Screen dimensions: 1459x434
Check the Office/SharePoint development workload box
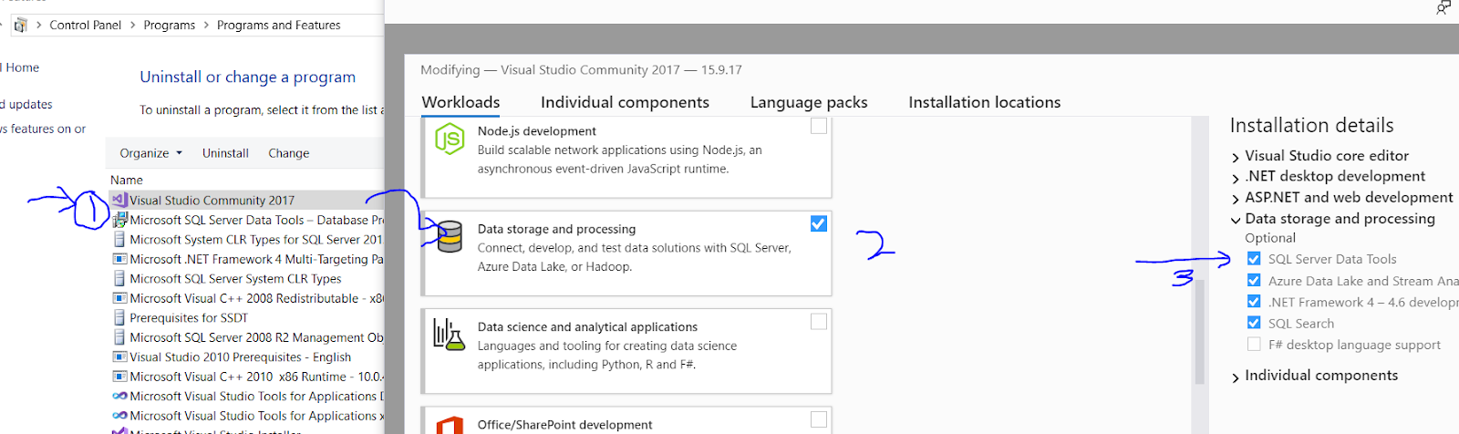(819, 419)
